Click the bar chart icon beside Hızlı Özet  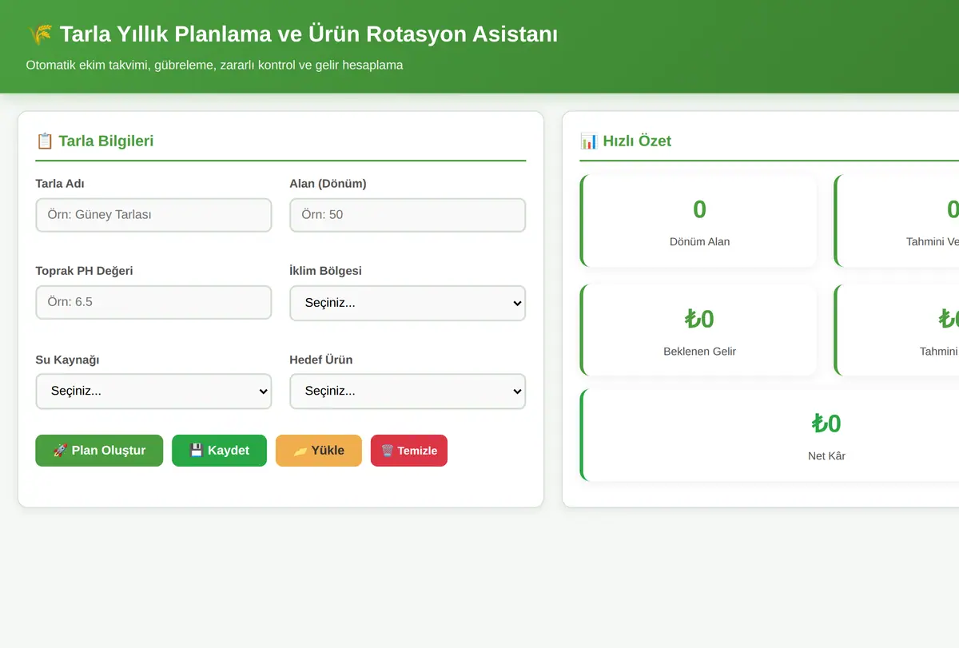coord(589,141)
